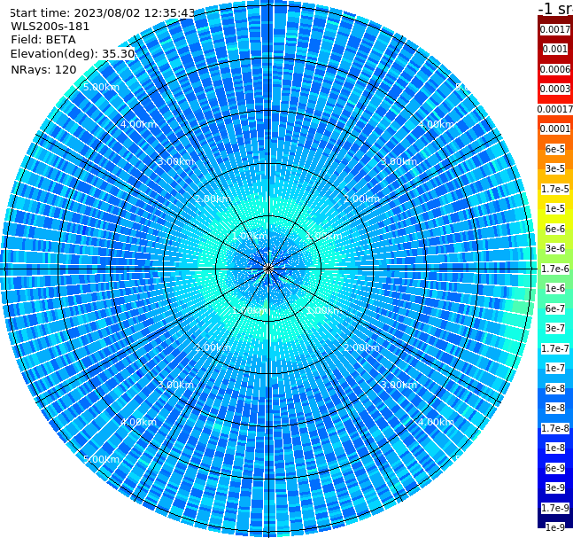Click the NRays: 120 label
This screenshot has width=573, height=538.
point(43,69)
